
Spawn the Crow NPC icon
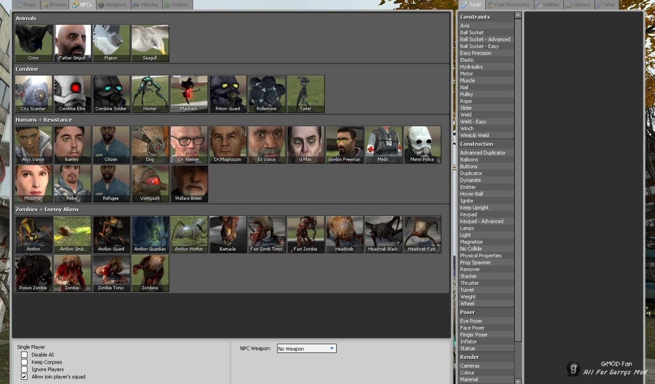34,42
